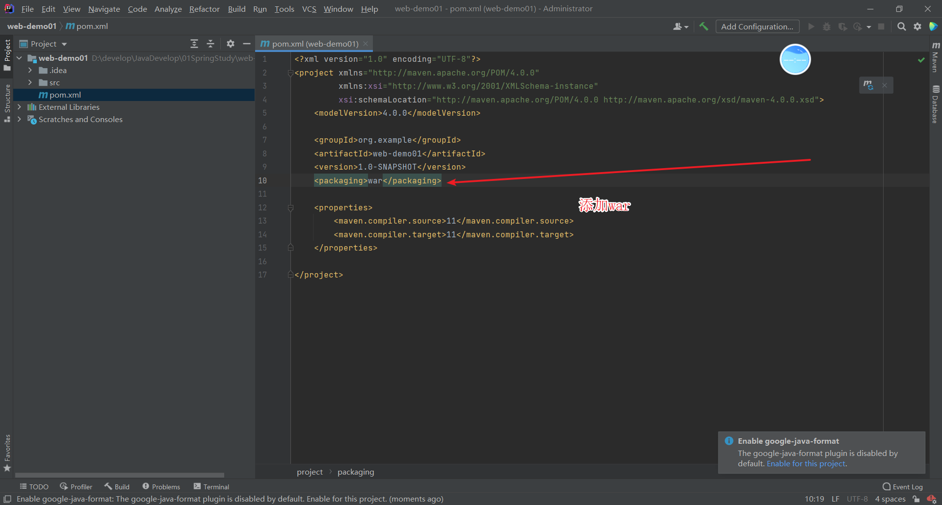The width and height of the screenshot is (942, 505).
Task: Open Project panel options gear
Action: [x=231, y=44]
